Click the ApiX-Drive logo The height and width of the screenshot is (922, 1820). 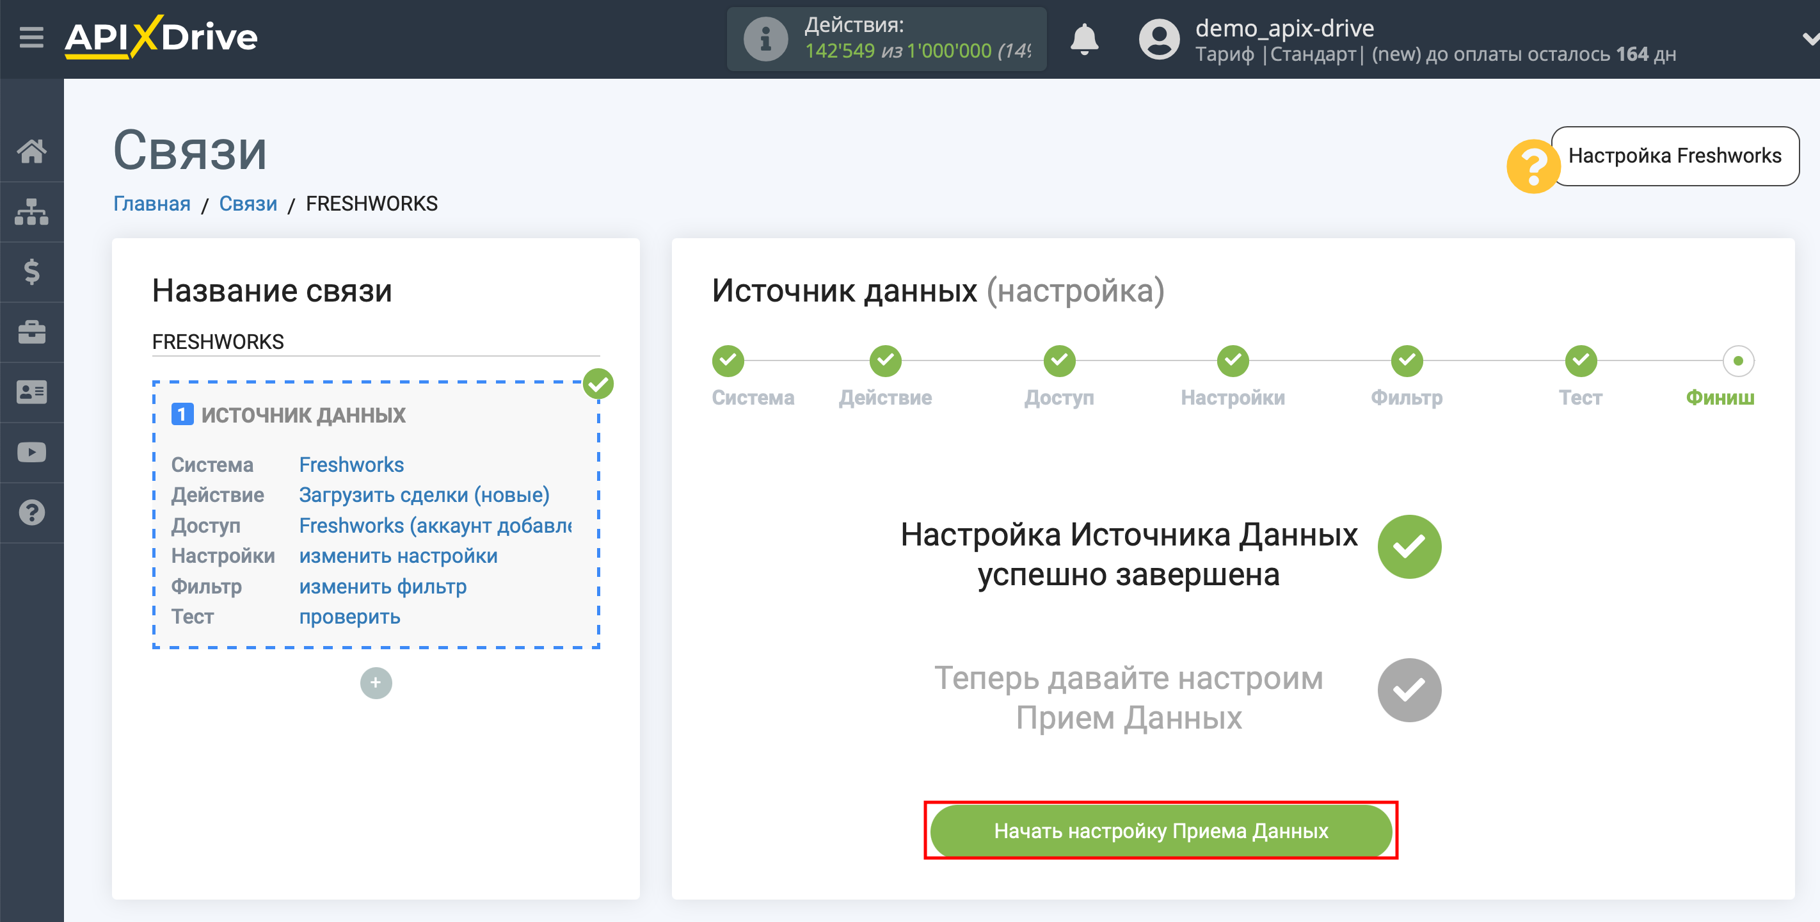[161, 36]
